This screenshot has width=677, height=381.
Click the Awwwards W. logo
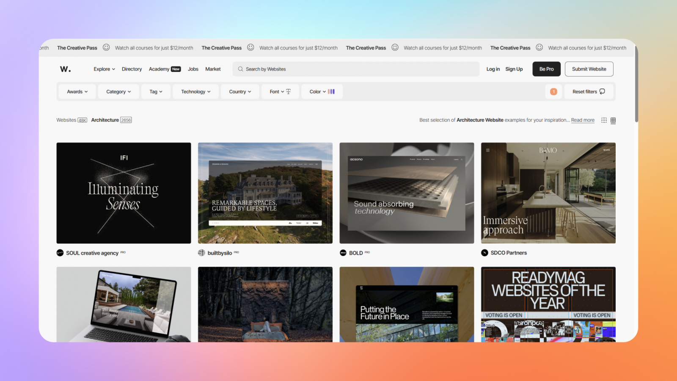pos(66,69)
